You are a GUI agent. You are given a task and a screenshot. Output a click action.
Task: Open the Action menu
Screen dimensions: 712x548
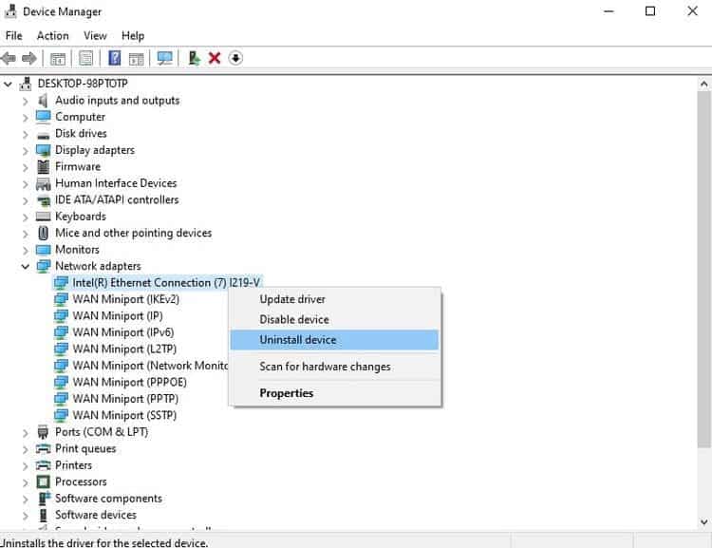click(52, 35)
